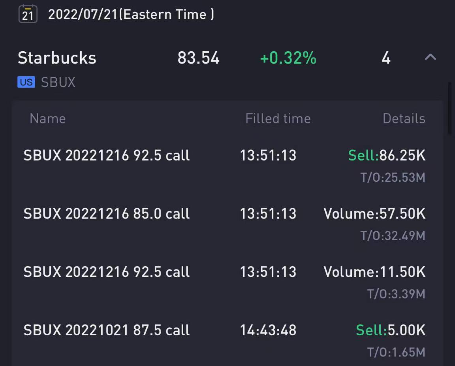Image resolution: width=455 pixels, height=366 pixels.
Task: Sort by the Name column header
Action: pos(47,119)
